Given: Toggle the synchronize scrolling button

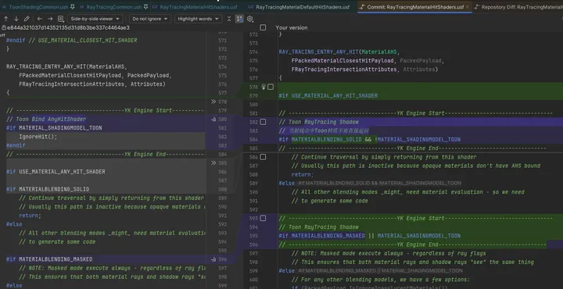Looking at the screenshot, I should tap(239, 19).
